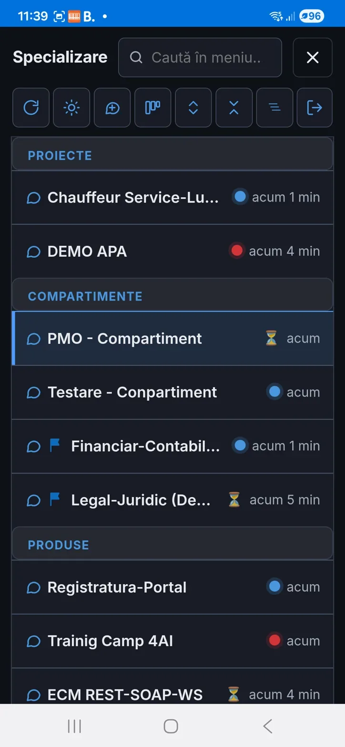Open the kanban board view icon
This screenshot has width=345, height=747.
click(152, 108)
